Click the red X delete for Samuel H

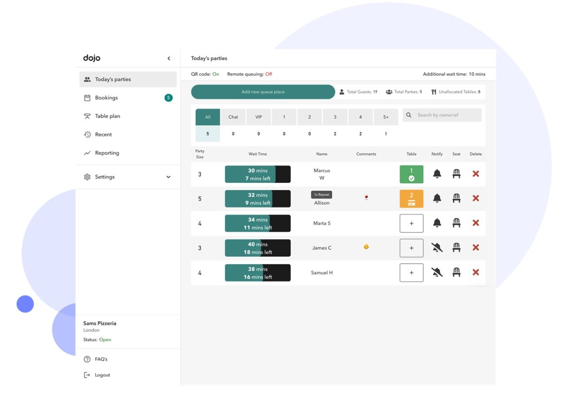click(476, 272)
